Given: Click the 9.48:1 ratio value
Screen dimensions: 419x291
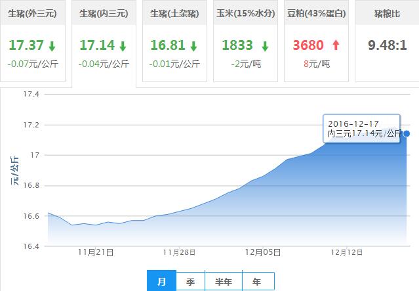Looking at the screenshot, I should point(388,45).
